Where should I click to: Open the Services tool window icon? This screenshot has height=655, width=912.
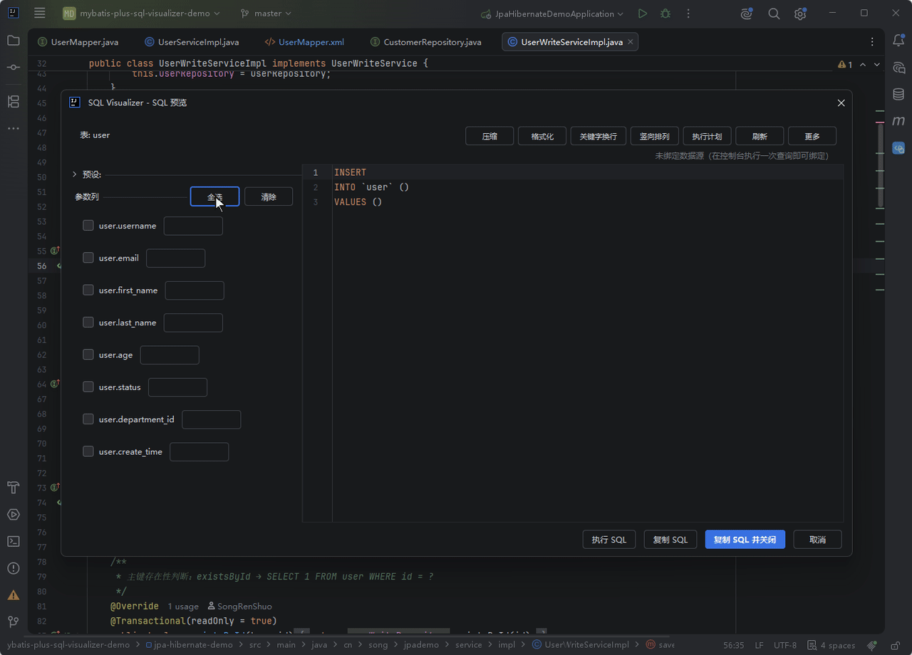click(14, 514)
